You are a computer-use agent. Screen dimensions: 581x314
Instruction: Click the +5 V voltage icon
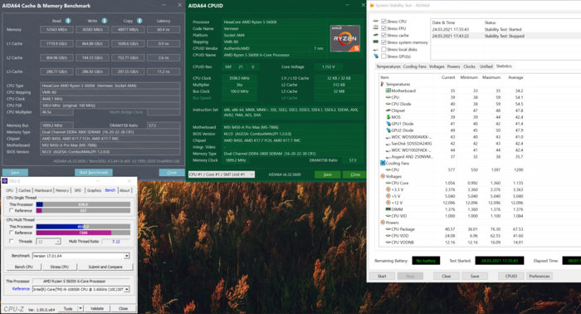[388, 196]
